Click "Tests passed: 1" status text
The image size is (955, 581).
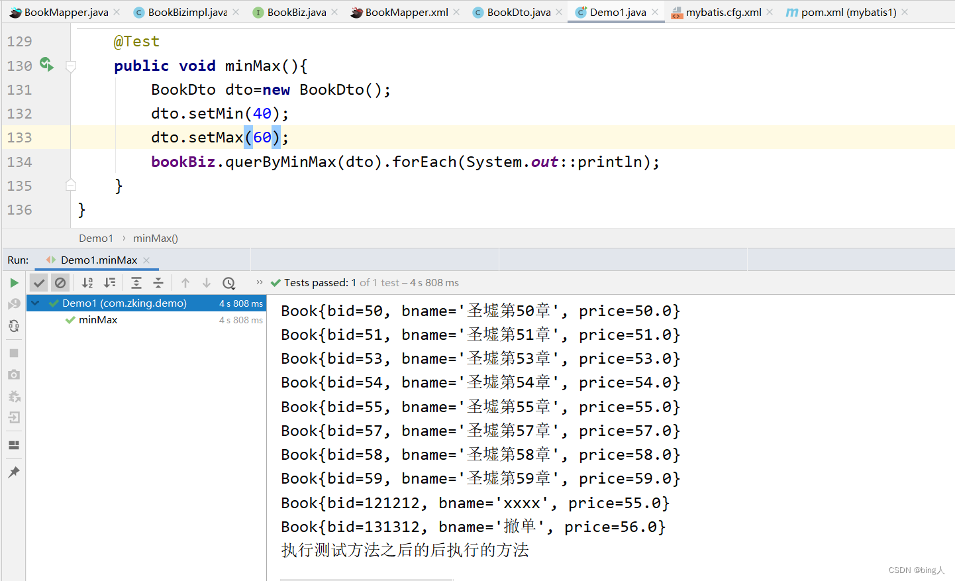[321, 282]
